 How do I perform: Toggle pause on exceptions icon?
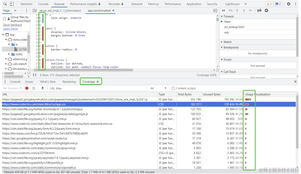[266, 11]
